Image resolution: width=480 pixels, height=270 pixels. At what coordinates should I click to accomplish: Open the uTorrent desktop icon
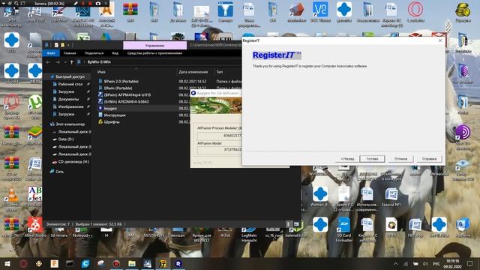click(35, 106)
